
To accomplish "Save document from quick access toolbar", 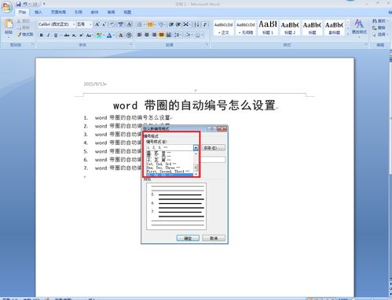I will coord(18,4).
